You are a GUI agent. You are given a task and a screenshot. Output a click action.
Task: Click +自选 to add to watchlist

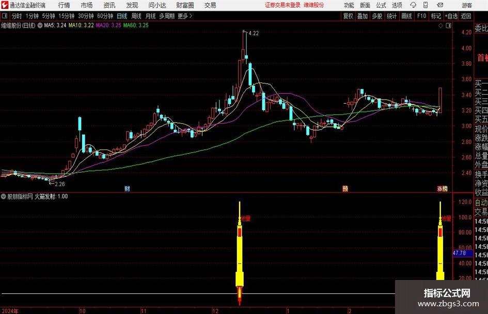(x=451, y=16)
